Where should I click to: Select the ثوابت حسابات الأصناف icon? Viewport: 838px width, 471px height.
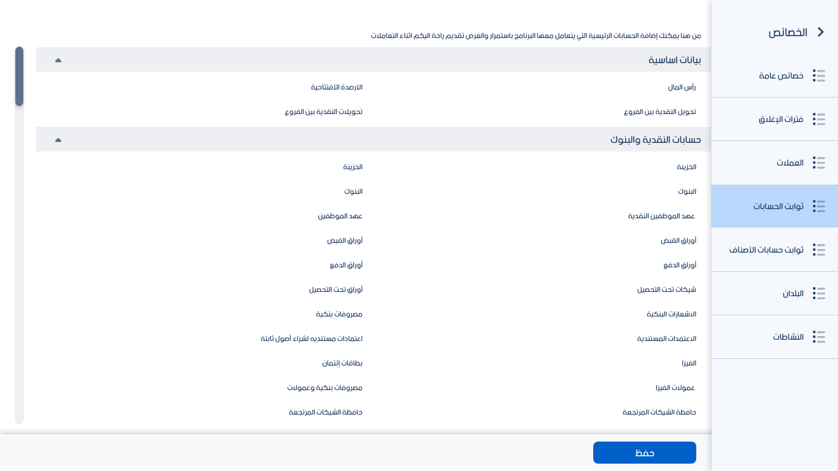click(x=819, y=250)
